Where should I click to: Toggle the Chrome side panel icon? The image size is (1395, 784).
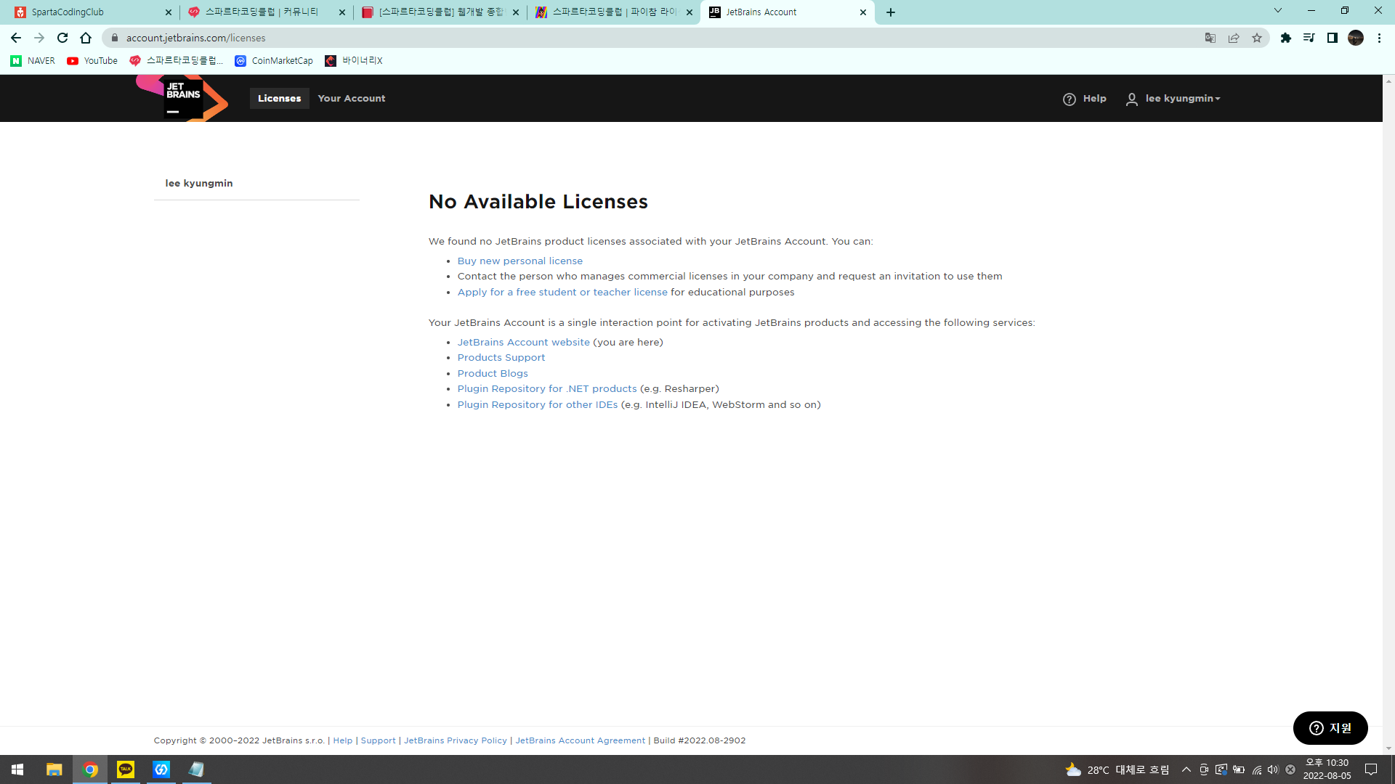pos(1333,38)
